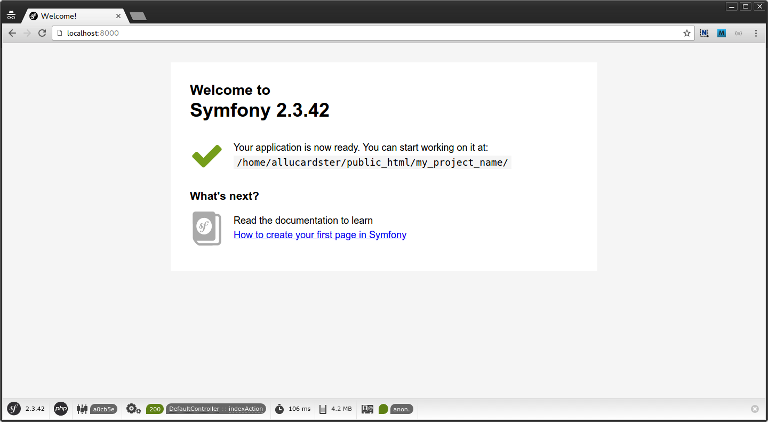Click the 4.2 MB memory value

[x=341, y=409]
